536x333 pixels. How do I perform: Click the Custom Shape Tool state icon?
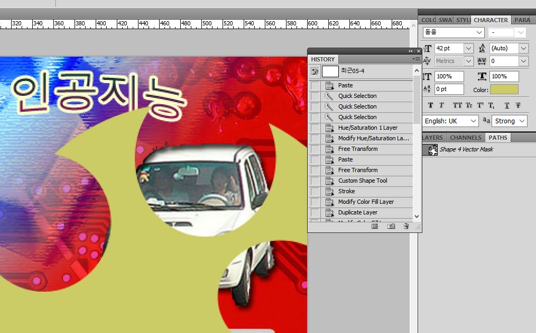coord(329,181)
